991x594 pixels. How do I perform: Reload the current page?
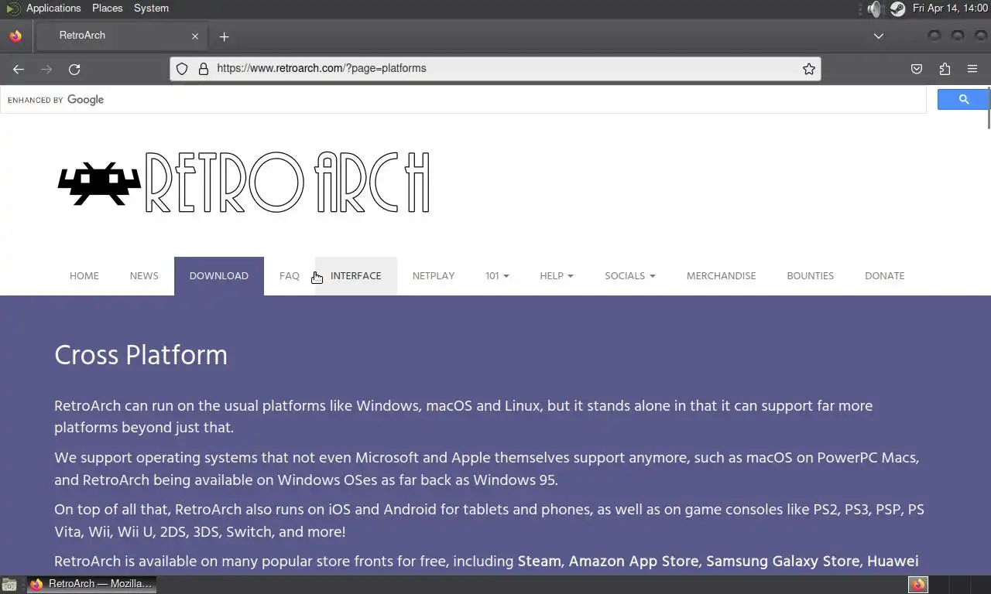tap(74, 69)
